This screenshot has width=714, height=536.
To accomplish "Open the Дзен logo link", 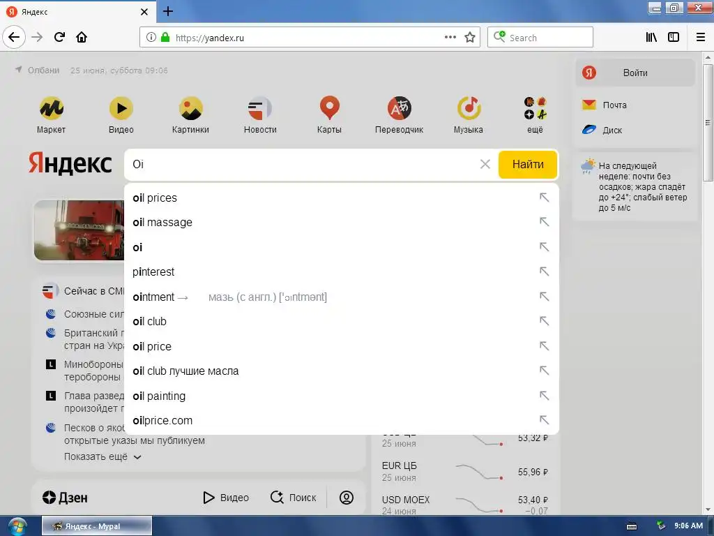I will click(x=65, y=498).
